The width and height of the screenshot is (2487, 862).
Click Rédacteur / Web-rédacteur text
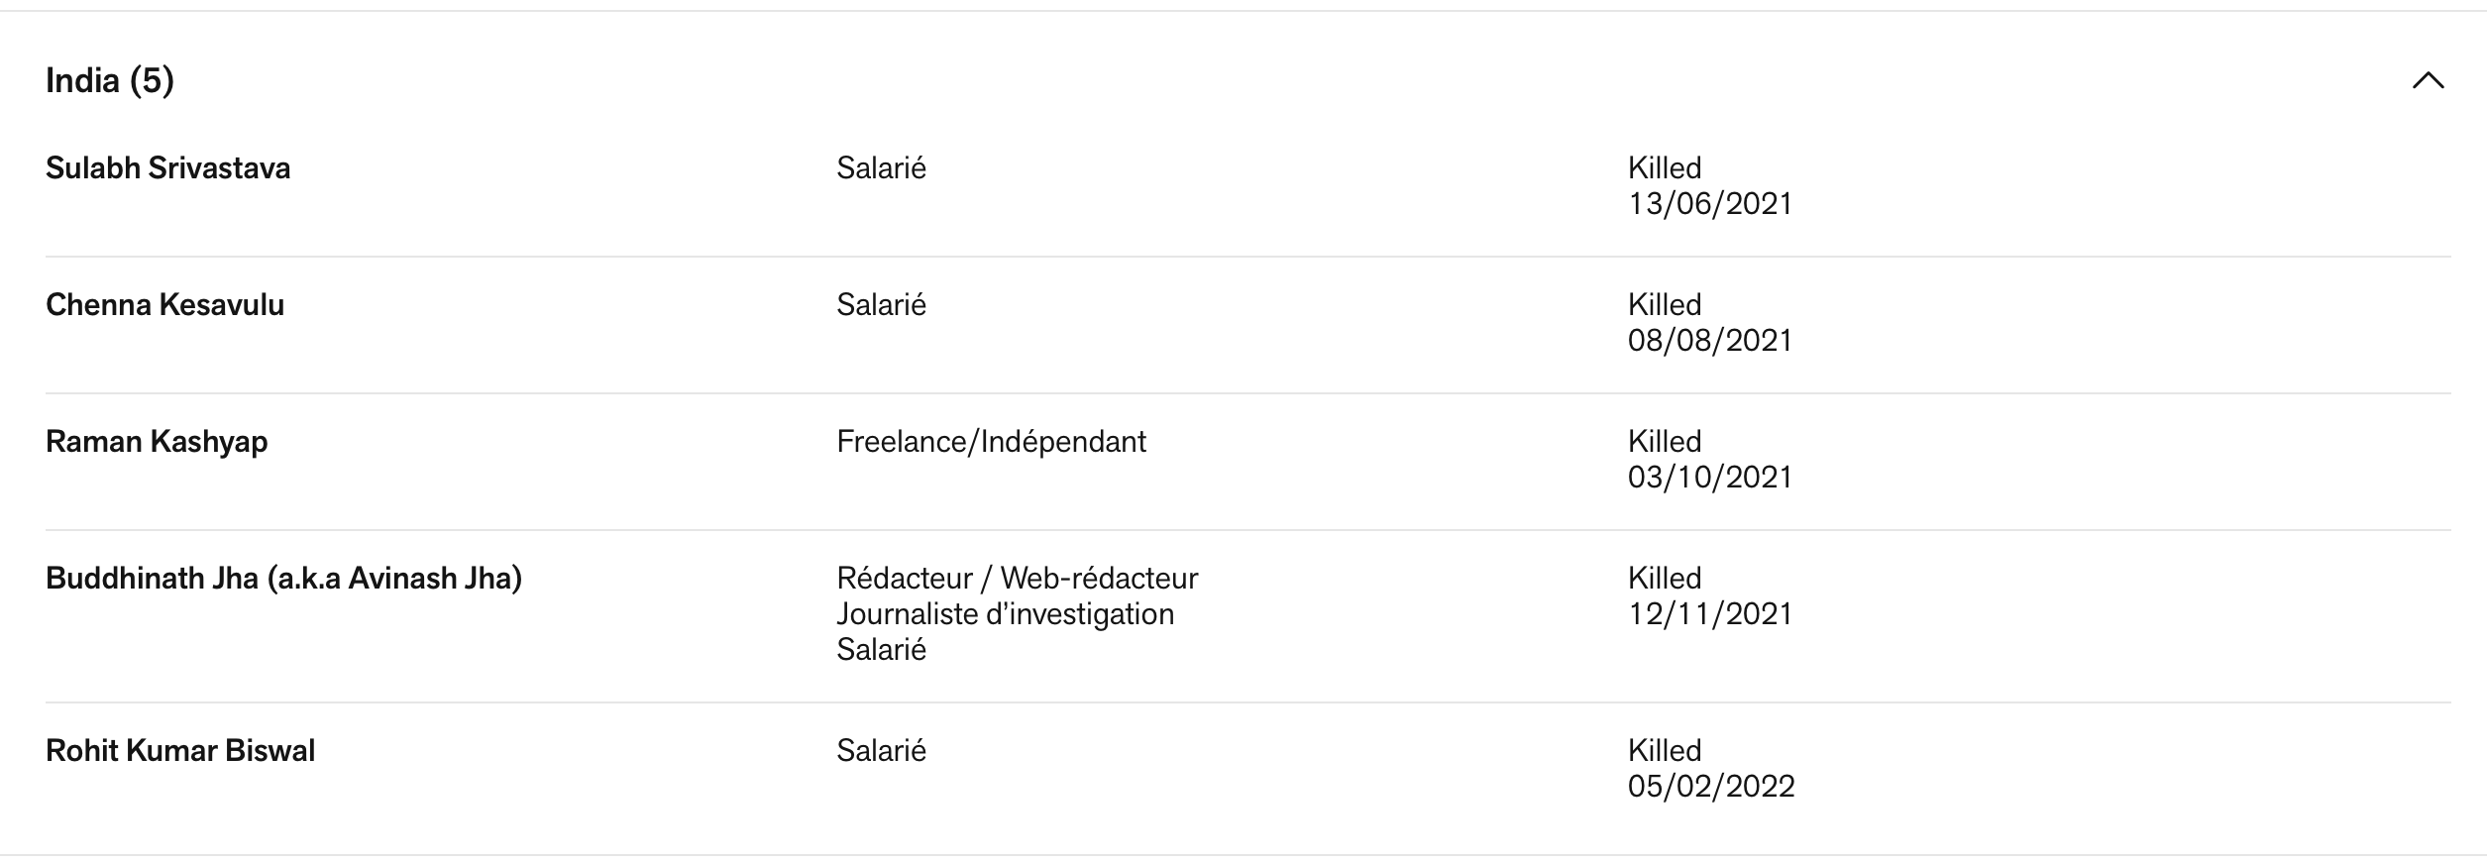point(1017,579)
